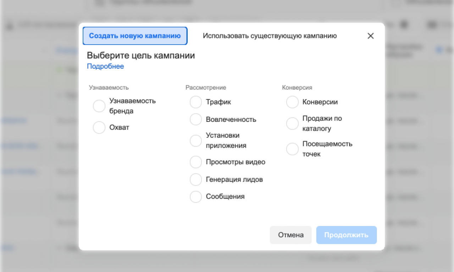This screenshot has height=272, width=454.
Task: Select the 'Узнаваемость бренда' objective
Action: coord(99,106)
